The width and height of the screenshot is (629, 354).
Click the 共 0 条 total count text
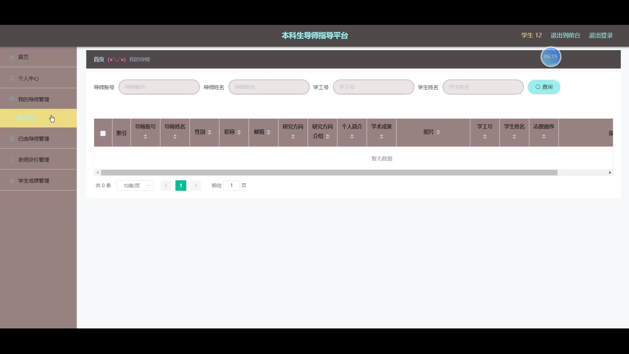[103, 186]
